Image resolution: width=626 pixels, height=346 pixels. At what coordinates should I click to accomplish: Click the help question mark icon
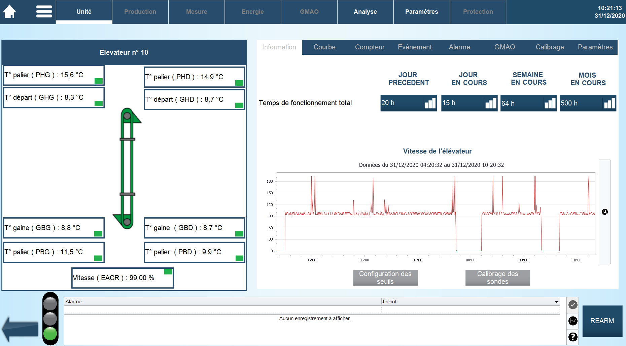pyautogui.click(x=573, y=337)
